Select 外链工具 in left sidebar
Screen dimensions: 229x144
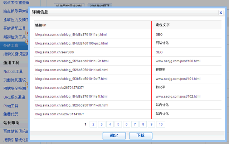pos(11,45)
